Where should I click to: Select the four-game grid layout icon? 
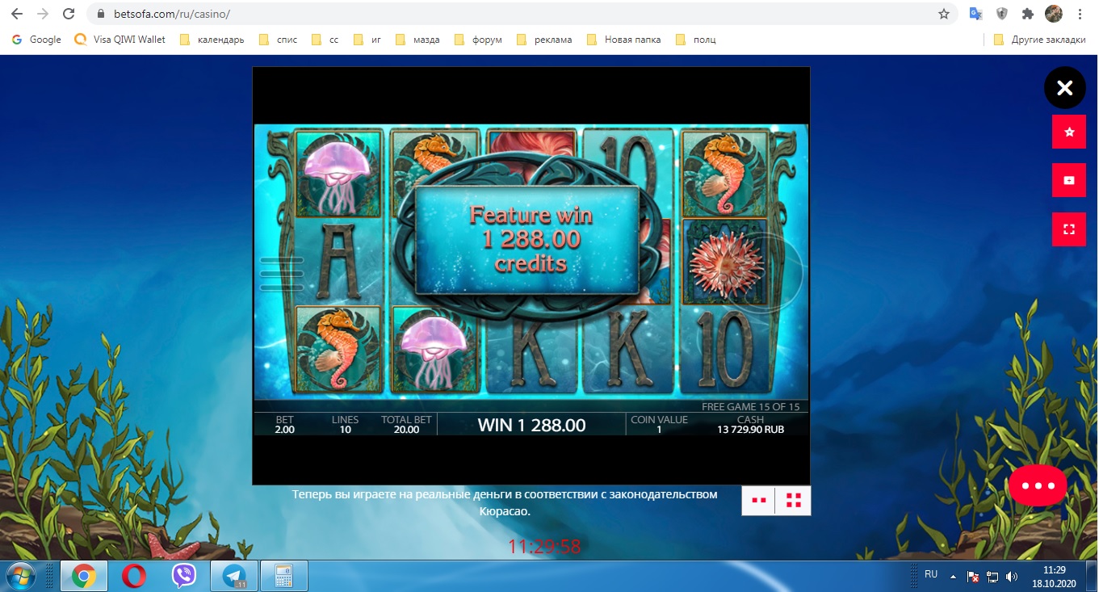[x=793, y=501]
